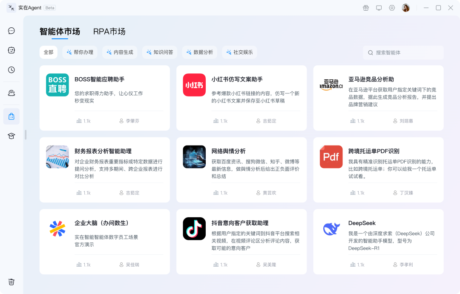The height and width of the screenshot is (294, 460).
Task: Click the DeepSeek whale icon
Action: pos(331,229)
